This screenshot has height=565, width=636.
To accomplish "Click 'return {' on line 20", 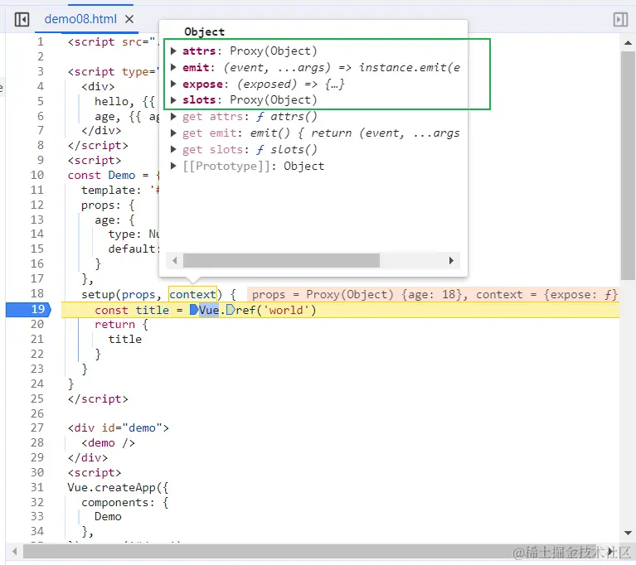I will coord(122,324).
